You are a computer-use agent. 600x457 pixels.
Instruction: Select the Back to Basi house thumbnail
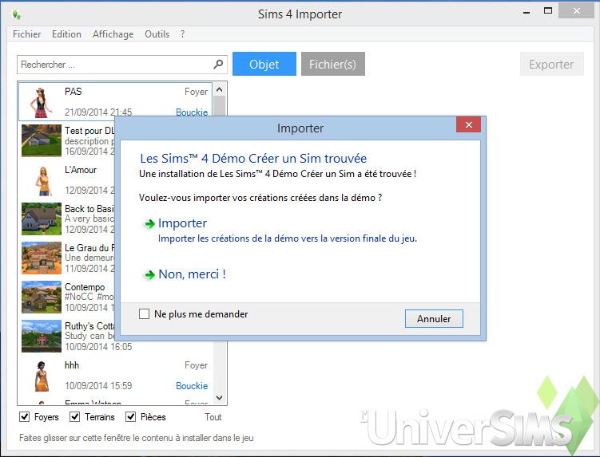coord(42,219)
